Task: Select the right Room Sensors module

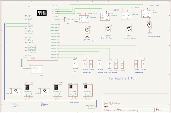Action: (x=88, y=90)
